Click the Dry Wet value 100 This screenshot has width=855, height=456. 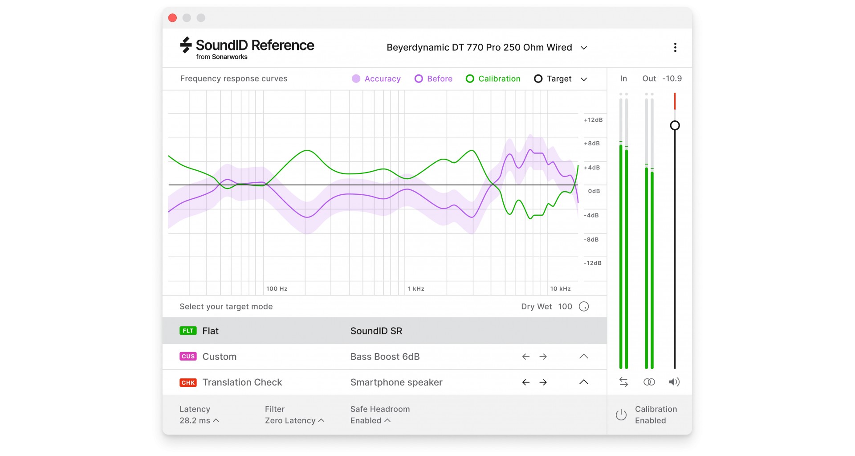click(565, 307)
